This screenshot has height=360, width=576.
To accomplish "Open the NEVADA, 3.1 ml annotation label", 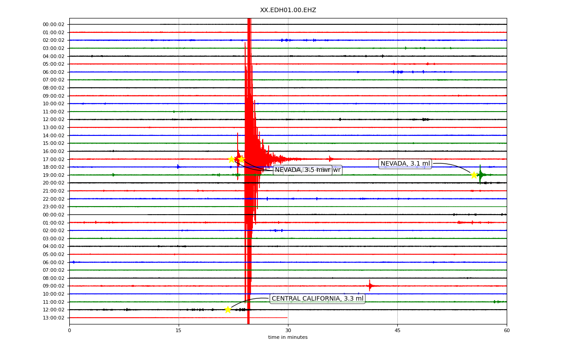I will [x=405, y=164].
